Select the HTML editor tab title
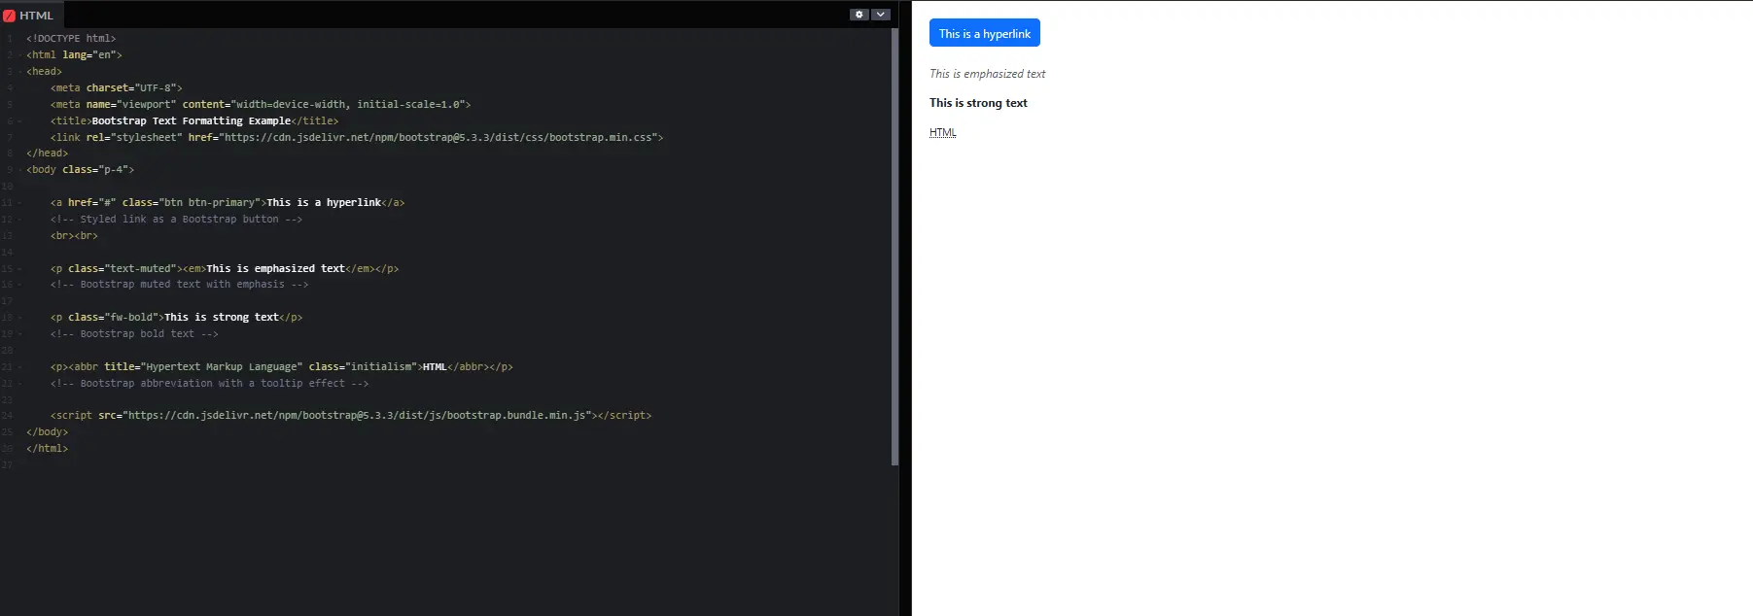This screenshot has height=616, width=1753. pyautogui.click(x=37, y=16)
